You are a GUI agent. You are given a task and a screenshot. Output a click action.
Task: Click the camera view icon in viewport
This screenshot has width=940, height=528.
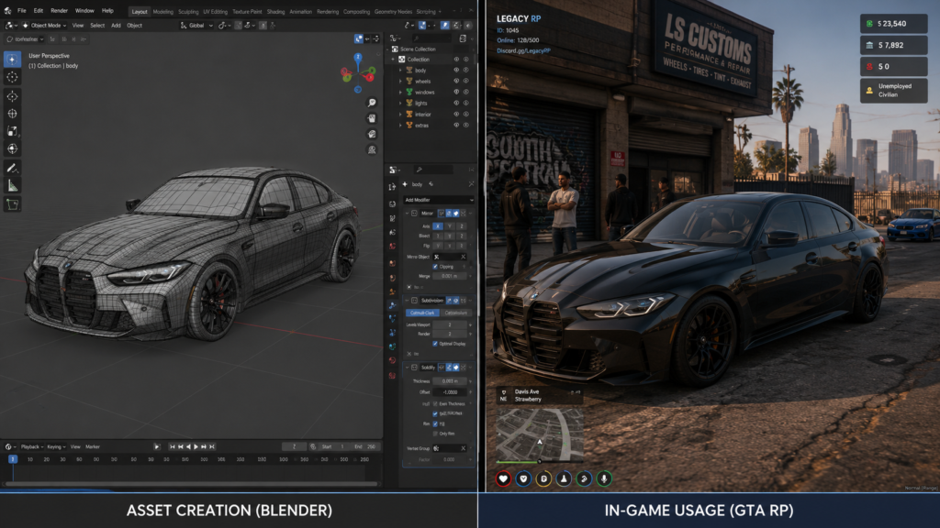(372, 134)
